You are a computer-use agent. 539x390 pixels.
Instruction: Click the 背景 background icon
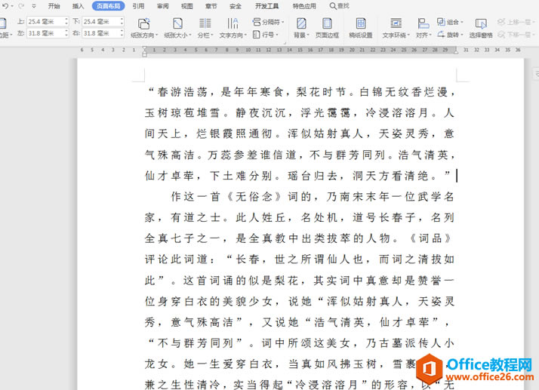(301, 23)
